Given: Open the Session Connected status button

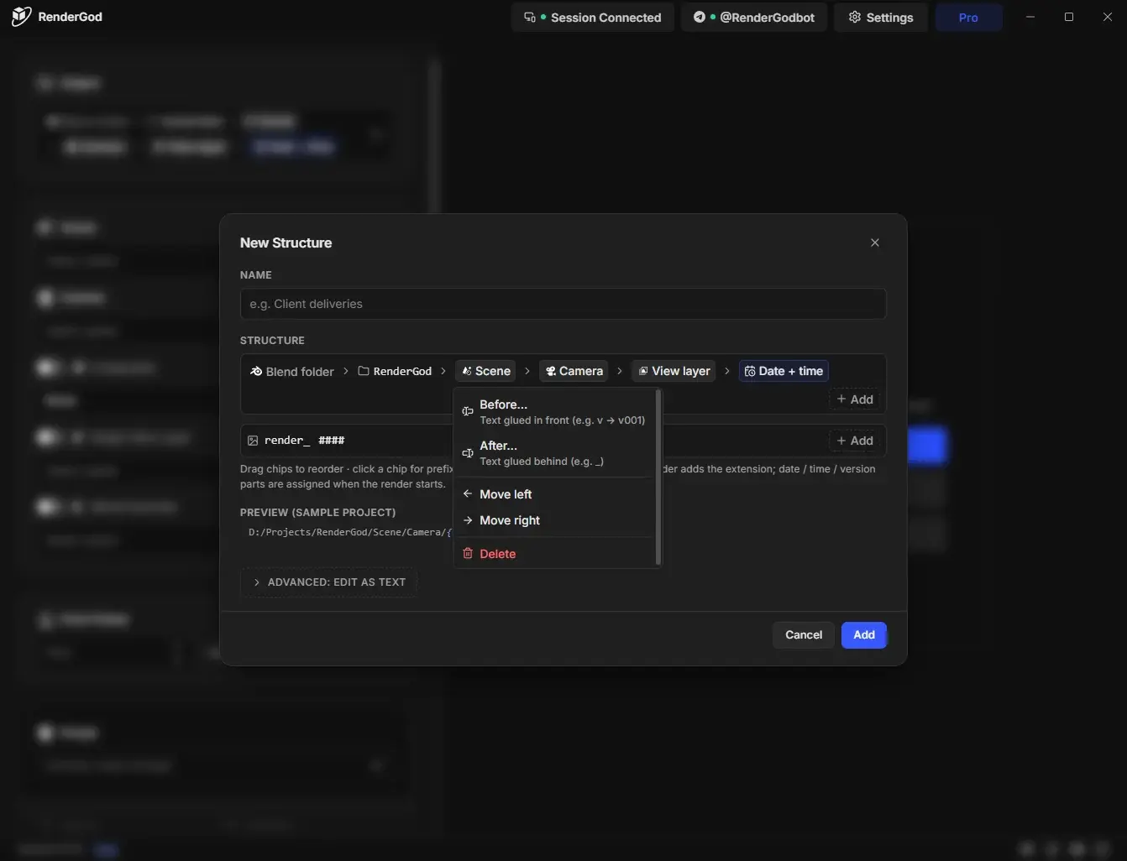Looking at the screenshot, I should 593,18.
